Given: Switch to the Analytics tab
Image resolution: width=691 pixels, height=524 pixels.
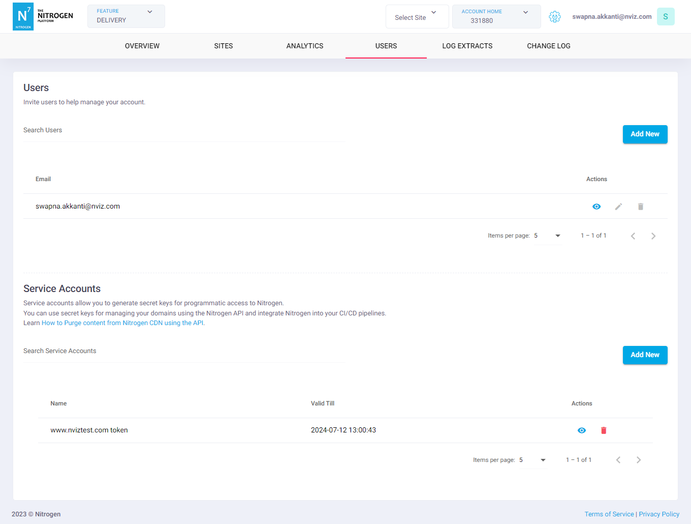Looking at the screenshot, I should point(305,46).
